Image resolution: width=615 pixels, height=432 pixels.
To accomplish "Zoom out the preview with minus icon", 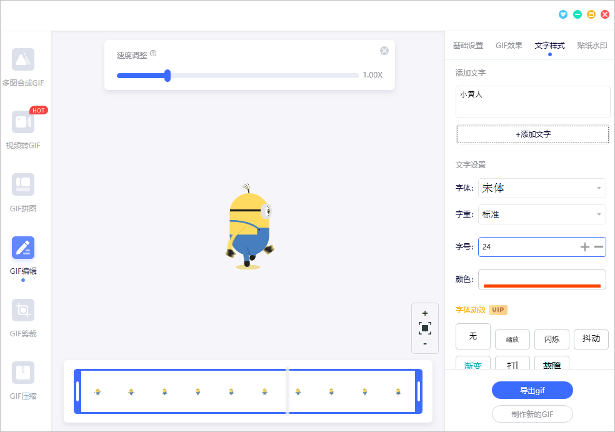I will coord(425,344).
